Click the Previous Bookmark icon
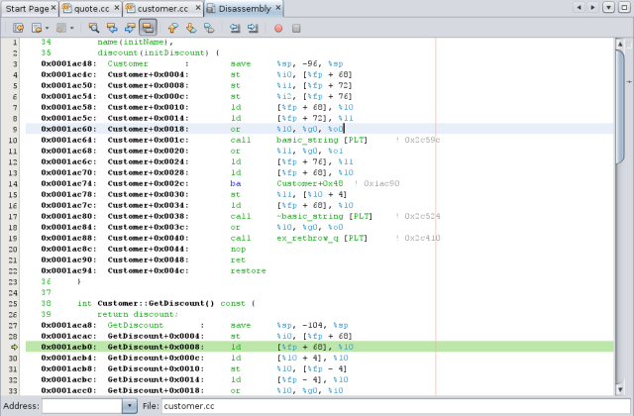 coord(172,28)
